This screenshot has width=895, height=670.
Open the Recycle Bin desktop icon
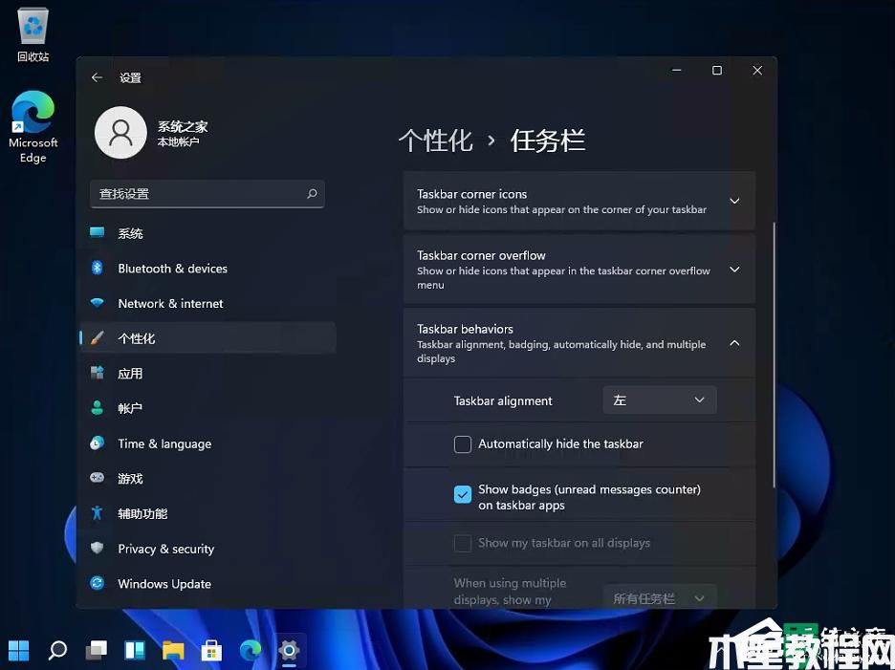(33, 34)
